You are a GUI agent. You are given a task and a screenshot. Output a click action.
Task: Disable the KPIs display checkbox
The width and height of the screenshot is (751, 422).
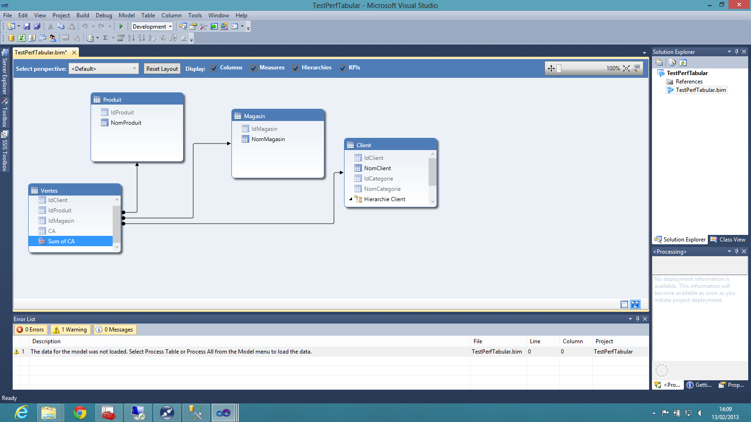[x=343, y=68]
